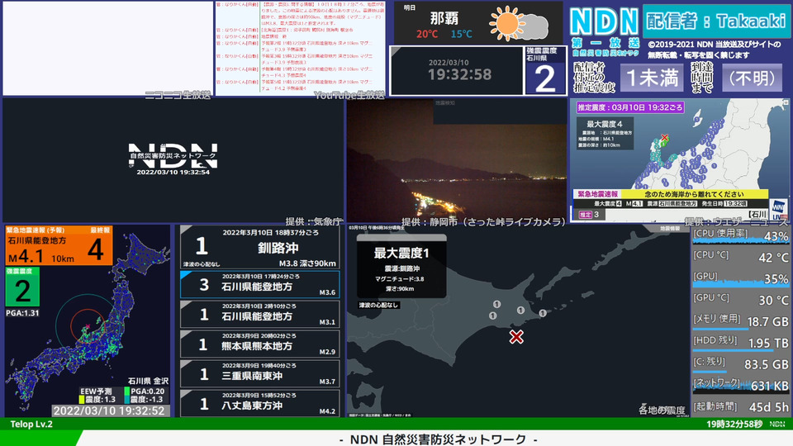Open the ニコニコ生放送 comment panel
793x446 pixels.
[108, 48]
